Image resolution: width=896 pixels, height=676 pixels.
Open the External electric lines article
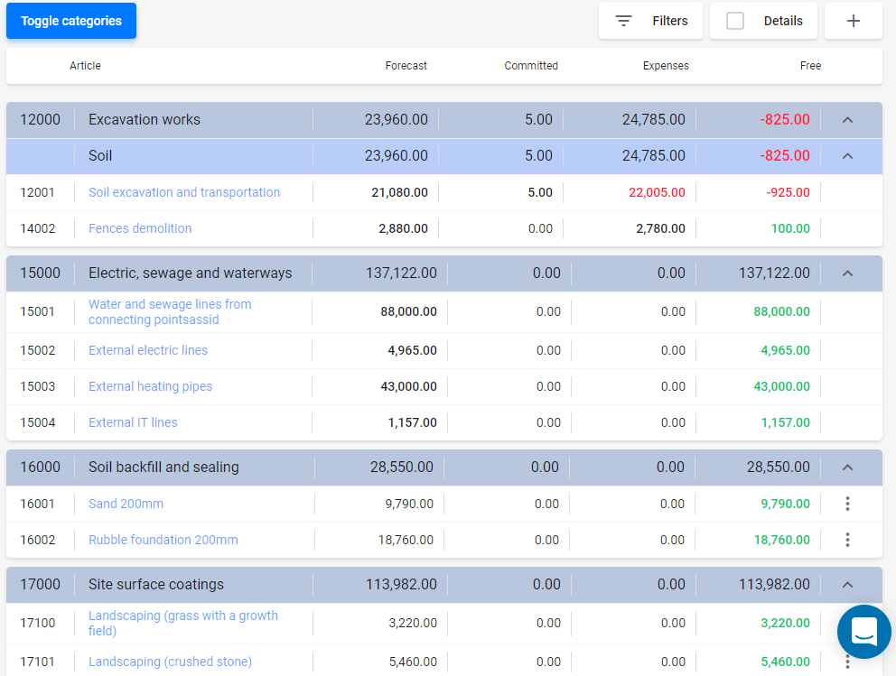coord(148,350)
